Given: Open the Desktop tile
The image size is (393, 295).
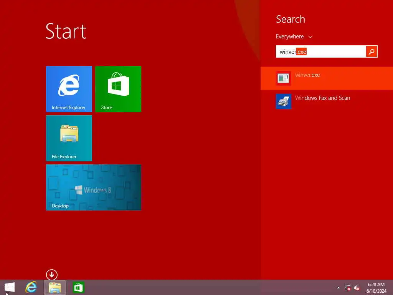Looking at the screenshot, I should [94, 187].
